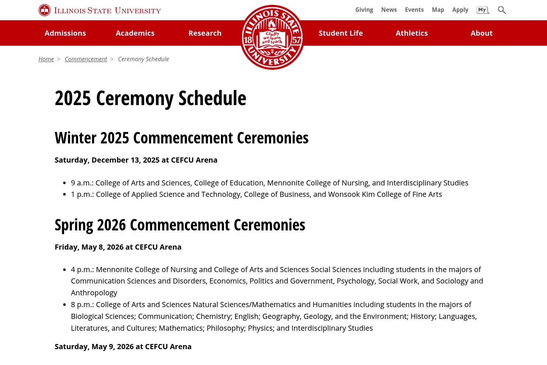547x365 pixels.
Task: Click the Illinois State University wordmark
Action: pos(107,10)
